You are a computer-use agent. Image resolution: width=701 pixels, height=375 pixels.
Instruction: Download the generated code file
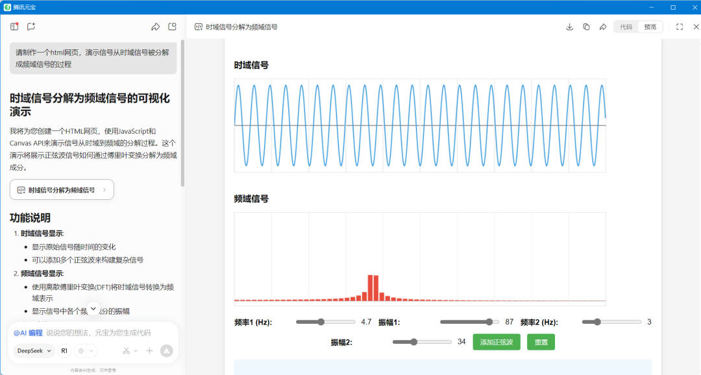(x=569, y=27)
